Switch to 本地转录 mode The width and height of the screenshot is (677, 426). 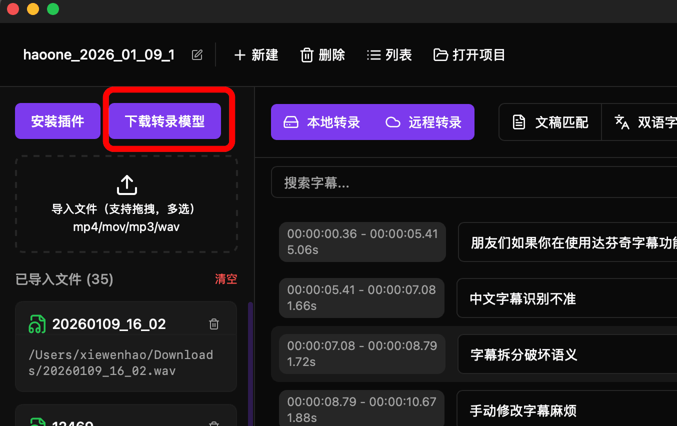[x=322, y=122]
